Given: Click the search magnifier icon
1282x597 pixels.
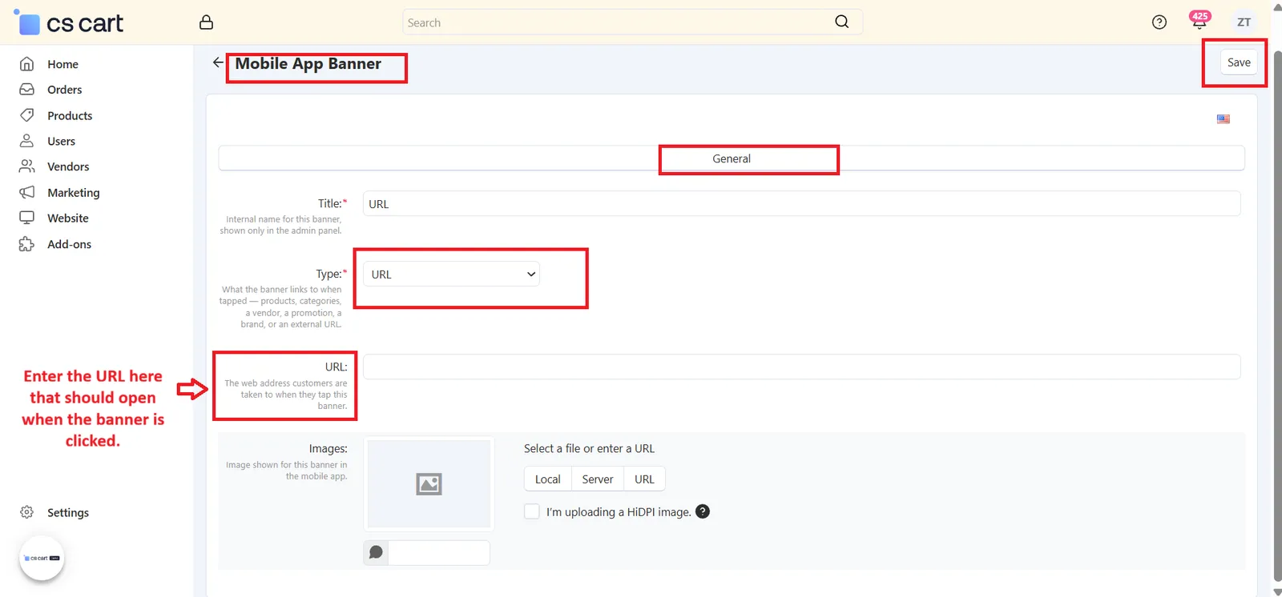Looking at the screenshot, I should 841,22.
